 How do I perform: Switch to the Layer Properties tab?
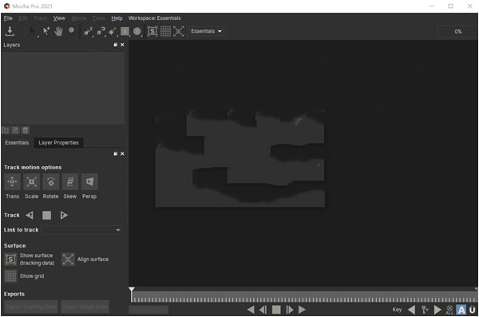(x=58, y=143)
